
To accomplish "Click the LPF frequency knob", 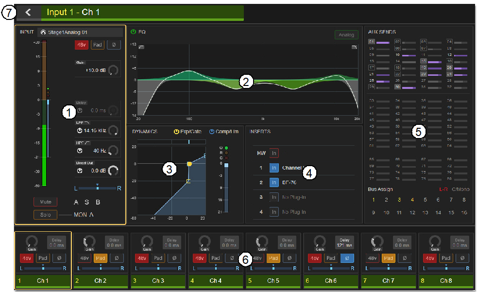I will tap(113, 131).
